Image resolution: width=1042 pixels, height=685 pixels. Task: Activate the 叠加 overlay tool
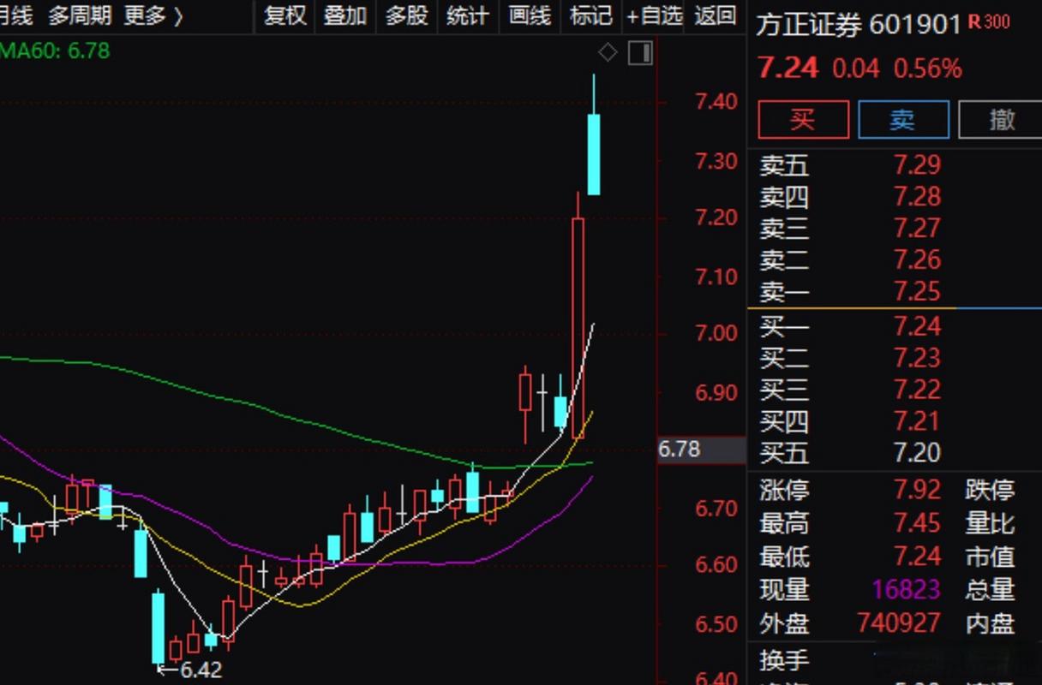(x=345, y=16)
